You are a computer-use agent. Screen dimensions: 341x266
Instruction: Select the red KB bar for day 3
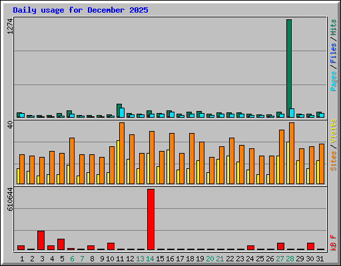(x=41, y=240)
